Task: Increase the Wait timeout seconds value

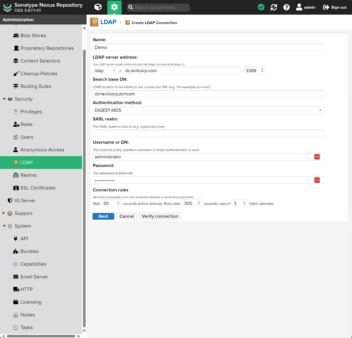Action: 118,202
